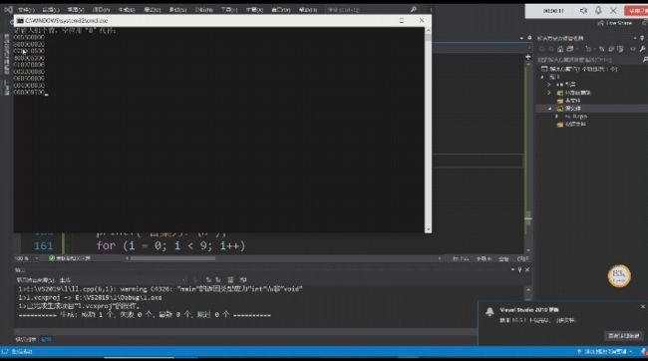Click the wrench properties icon in Solution Explorer
The width and height of the screenshot is (648, 361).
point(643,49)
